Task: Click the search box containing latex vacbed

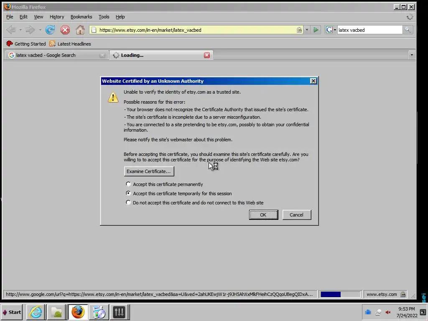Action: coord(369,30)
